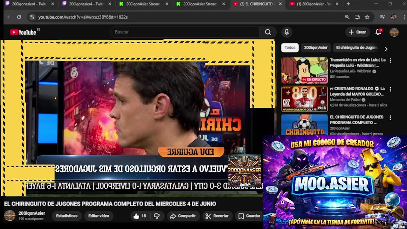The image size is (407, 229).
Task: View site information icon in address bar
Action: pyautogui.click(x=32, y=17)
